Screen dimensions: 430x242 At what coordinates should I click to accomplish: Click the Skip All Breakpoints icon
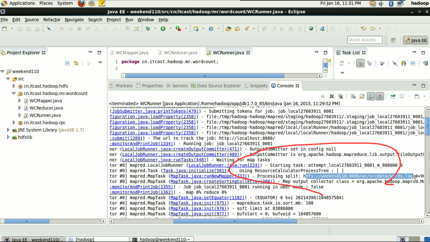tap(48, 29)
